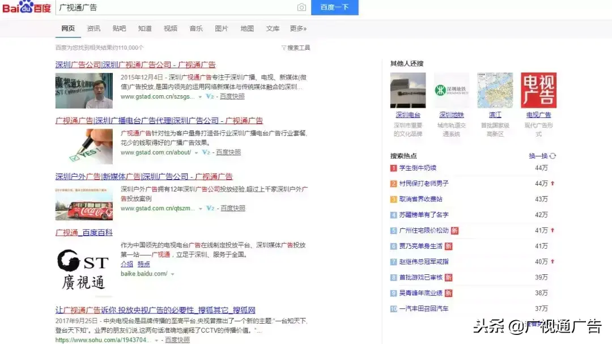
Task: Open hot search 村民保打老师男子
Action: coord(424,184)
